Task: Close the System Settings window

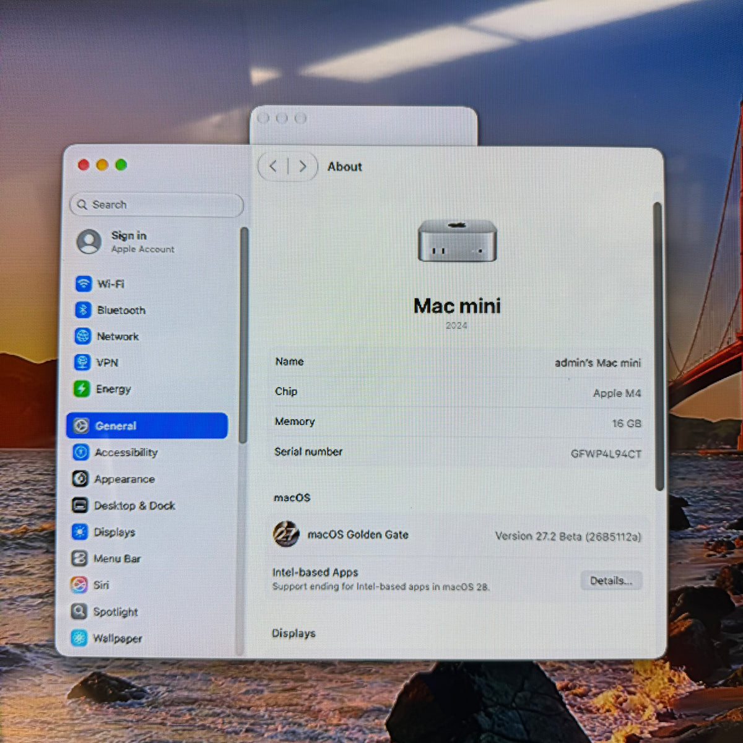Action: [84, 165]
